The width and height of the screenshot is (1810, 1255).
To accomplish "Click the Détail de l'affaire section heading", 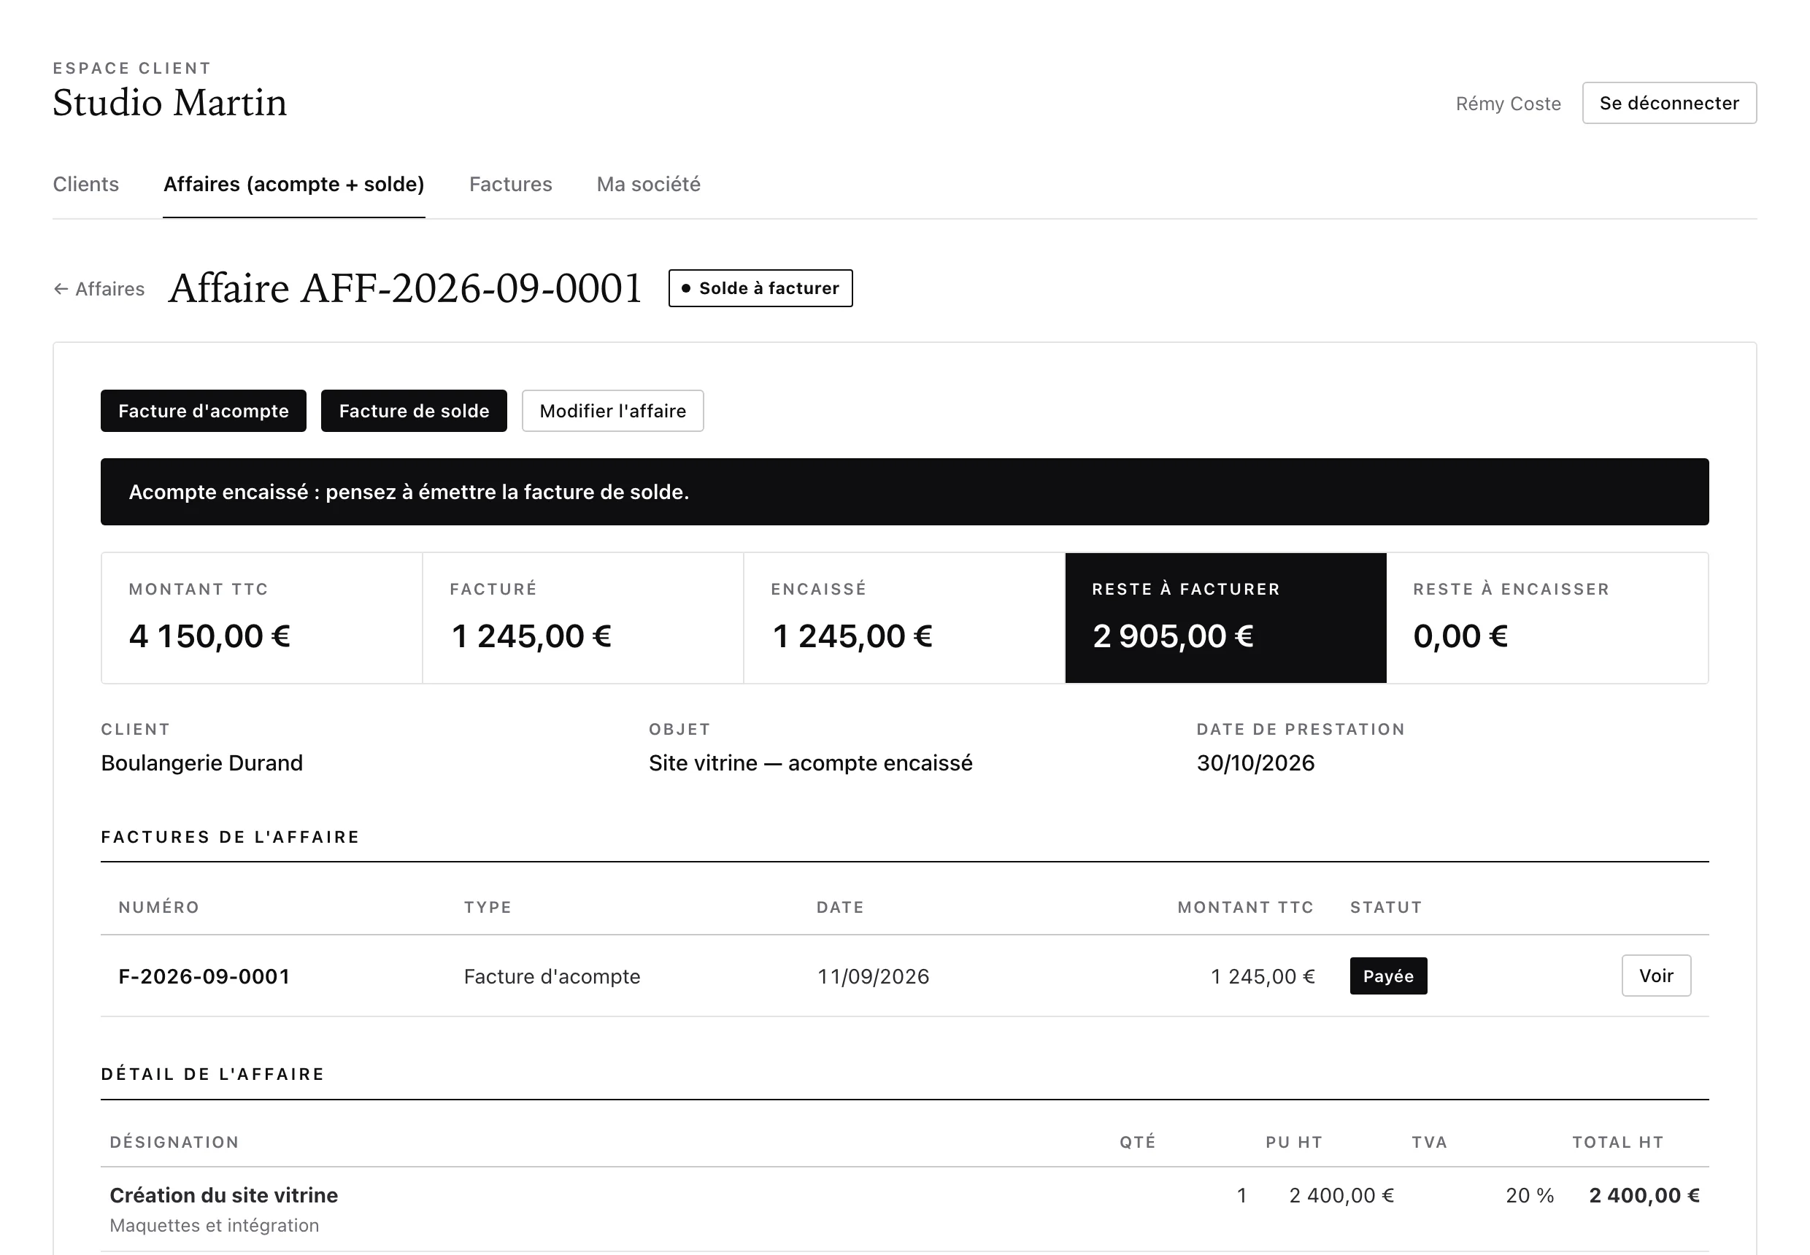I will pos(212,1074).
